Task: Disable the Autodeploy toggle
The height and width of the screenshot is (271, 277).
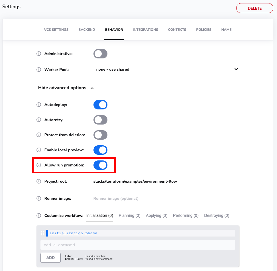Action: point(100,105)
